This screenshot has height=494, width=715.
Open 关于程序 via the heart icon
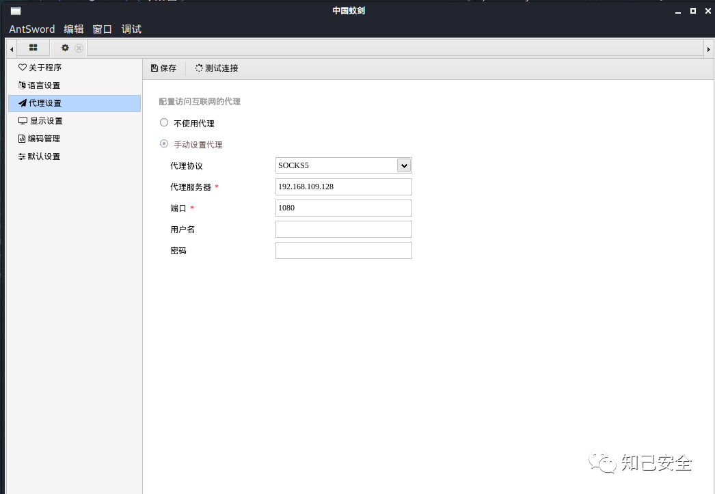tap(24, 68)
